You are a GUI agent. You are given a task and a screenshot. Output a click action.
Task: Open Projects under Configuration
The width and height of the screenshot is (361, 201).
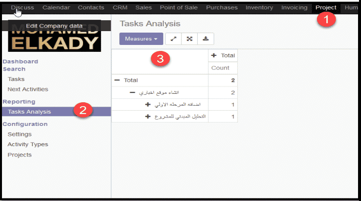(20, 155)
